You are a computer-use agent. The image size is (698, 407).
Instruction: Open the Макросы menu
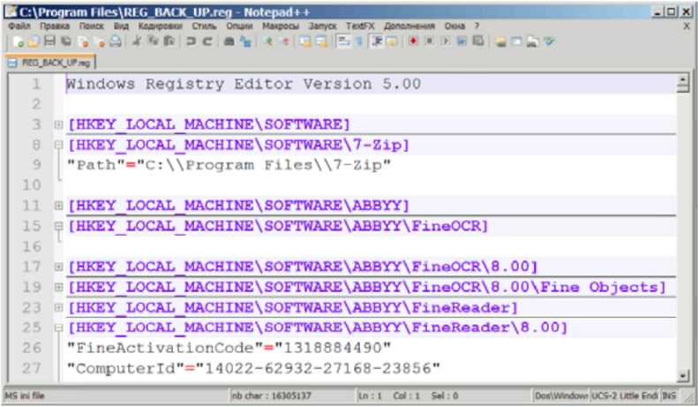coord(281,26)
